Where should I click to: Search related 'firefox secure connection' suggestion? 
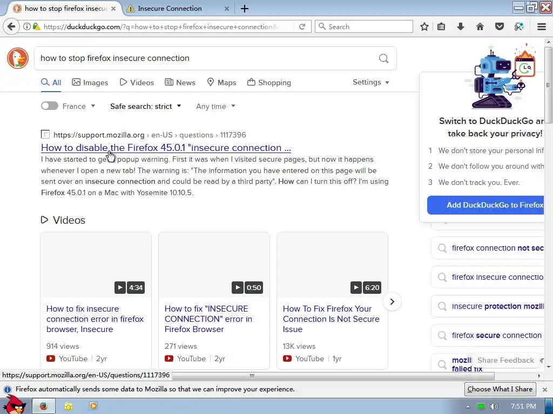[488, 335]
